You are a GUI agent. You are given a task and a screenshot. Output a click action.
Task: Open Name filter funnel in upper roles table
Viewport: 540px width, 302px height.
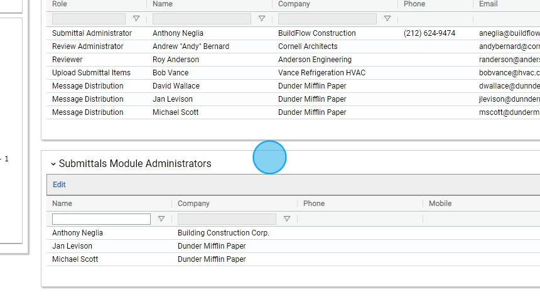click(262, 19)
